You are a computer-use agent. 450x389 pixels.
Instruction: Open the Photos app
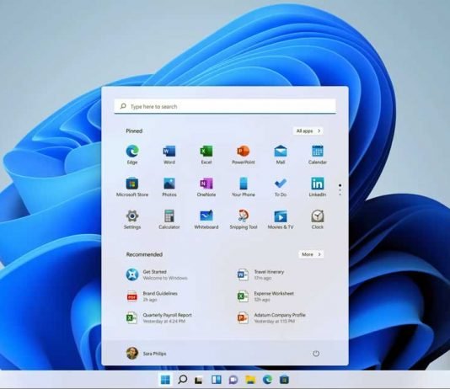[169, 187]
